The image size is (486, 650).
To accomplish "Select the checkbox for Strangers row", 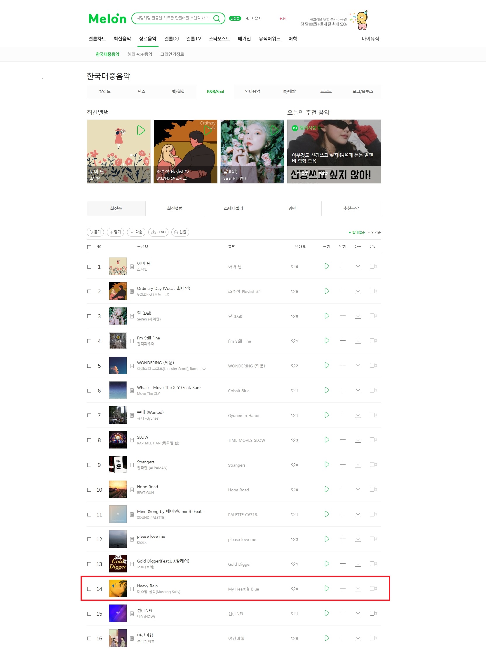I will 89,465.
